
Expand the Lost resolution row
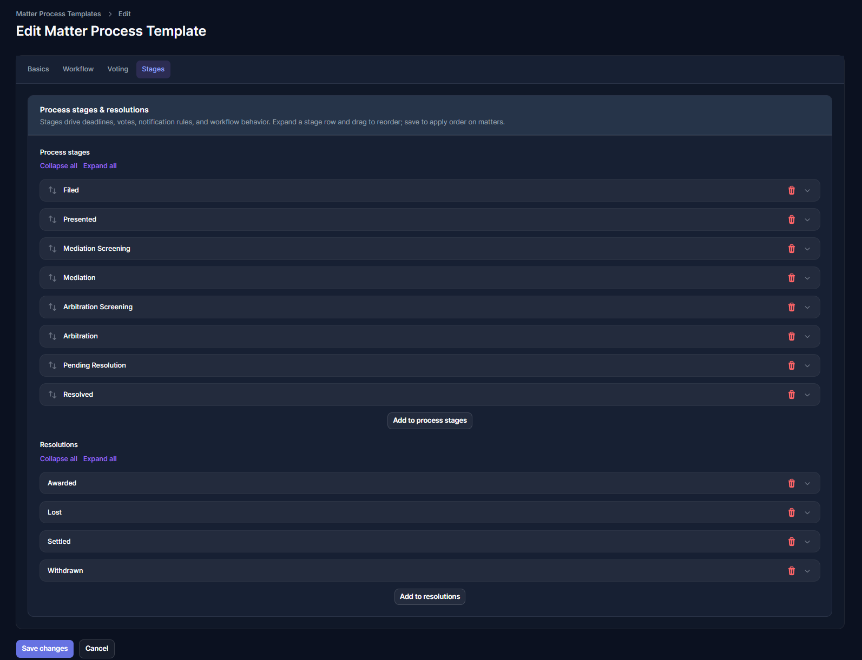coord(807,512)
